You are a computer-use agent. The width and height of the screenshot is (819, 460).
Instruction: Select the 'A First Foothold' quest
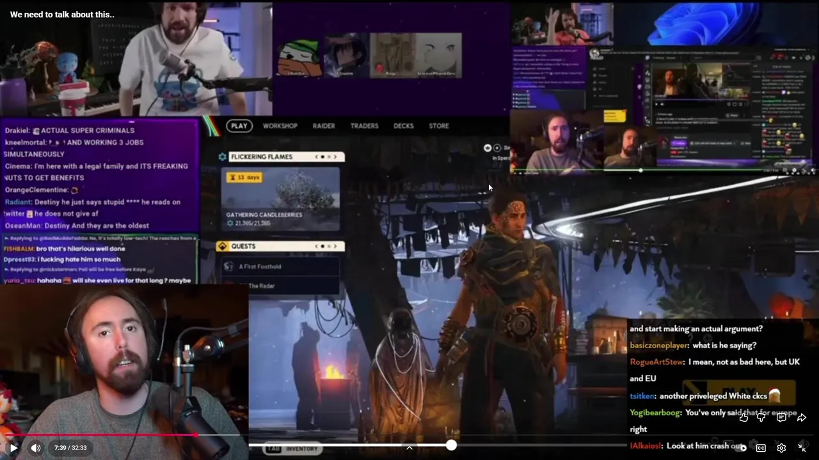[x=280, y=266]
